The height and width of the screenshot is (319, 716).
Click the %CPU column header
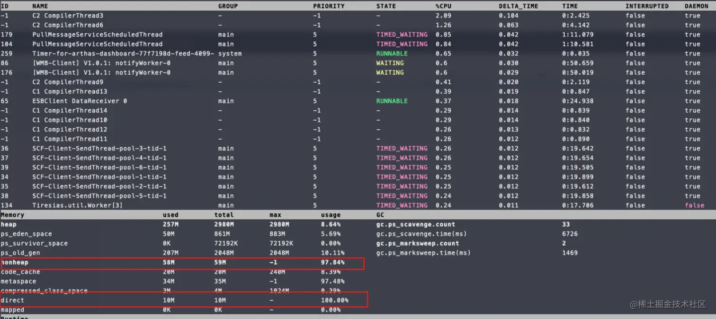point(443,6)
